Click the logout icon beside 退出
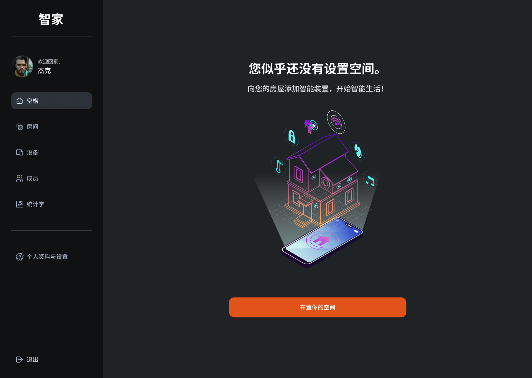This screenshot has width=532, height=378. (x=20, y=360)
